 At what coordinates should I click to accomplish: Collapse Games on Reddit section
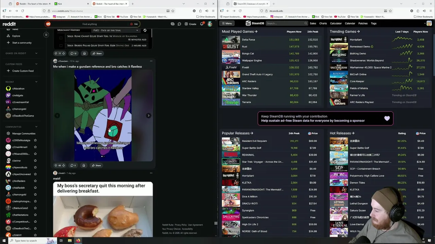[x=36, y=53]
